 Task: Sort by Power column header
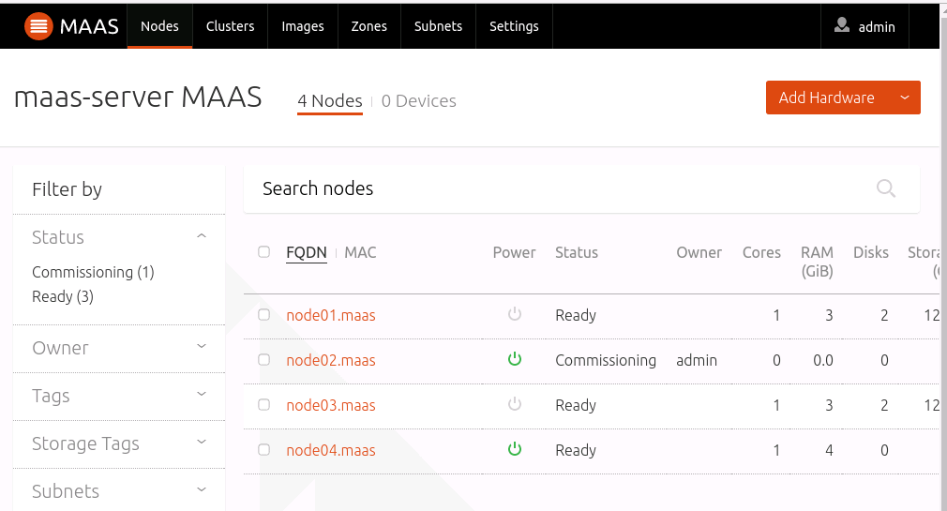514,252
